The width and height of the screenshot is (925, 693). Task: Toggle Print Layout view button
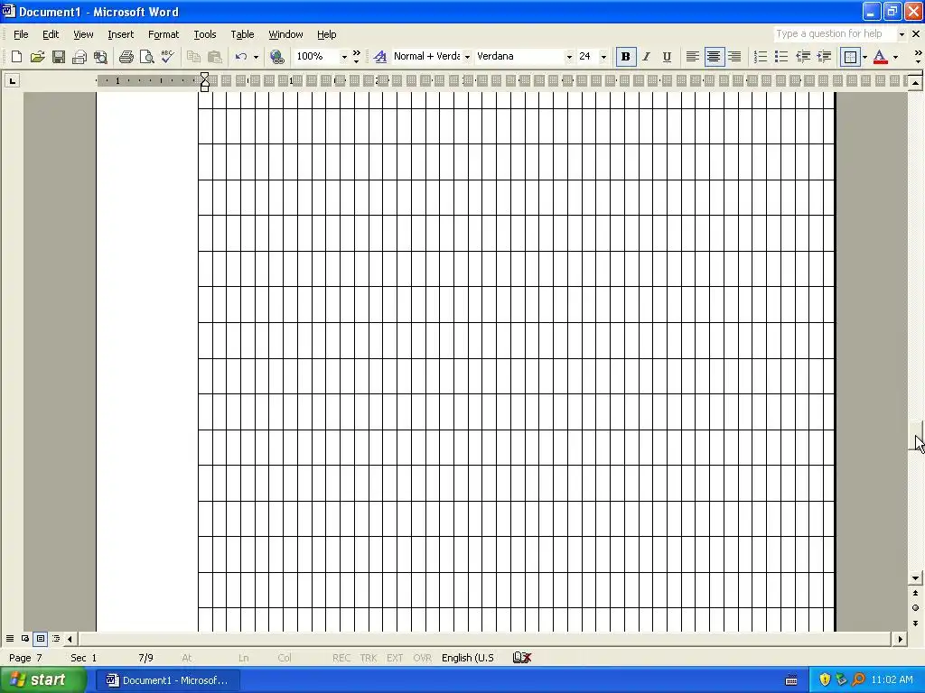click(40, 638)
